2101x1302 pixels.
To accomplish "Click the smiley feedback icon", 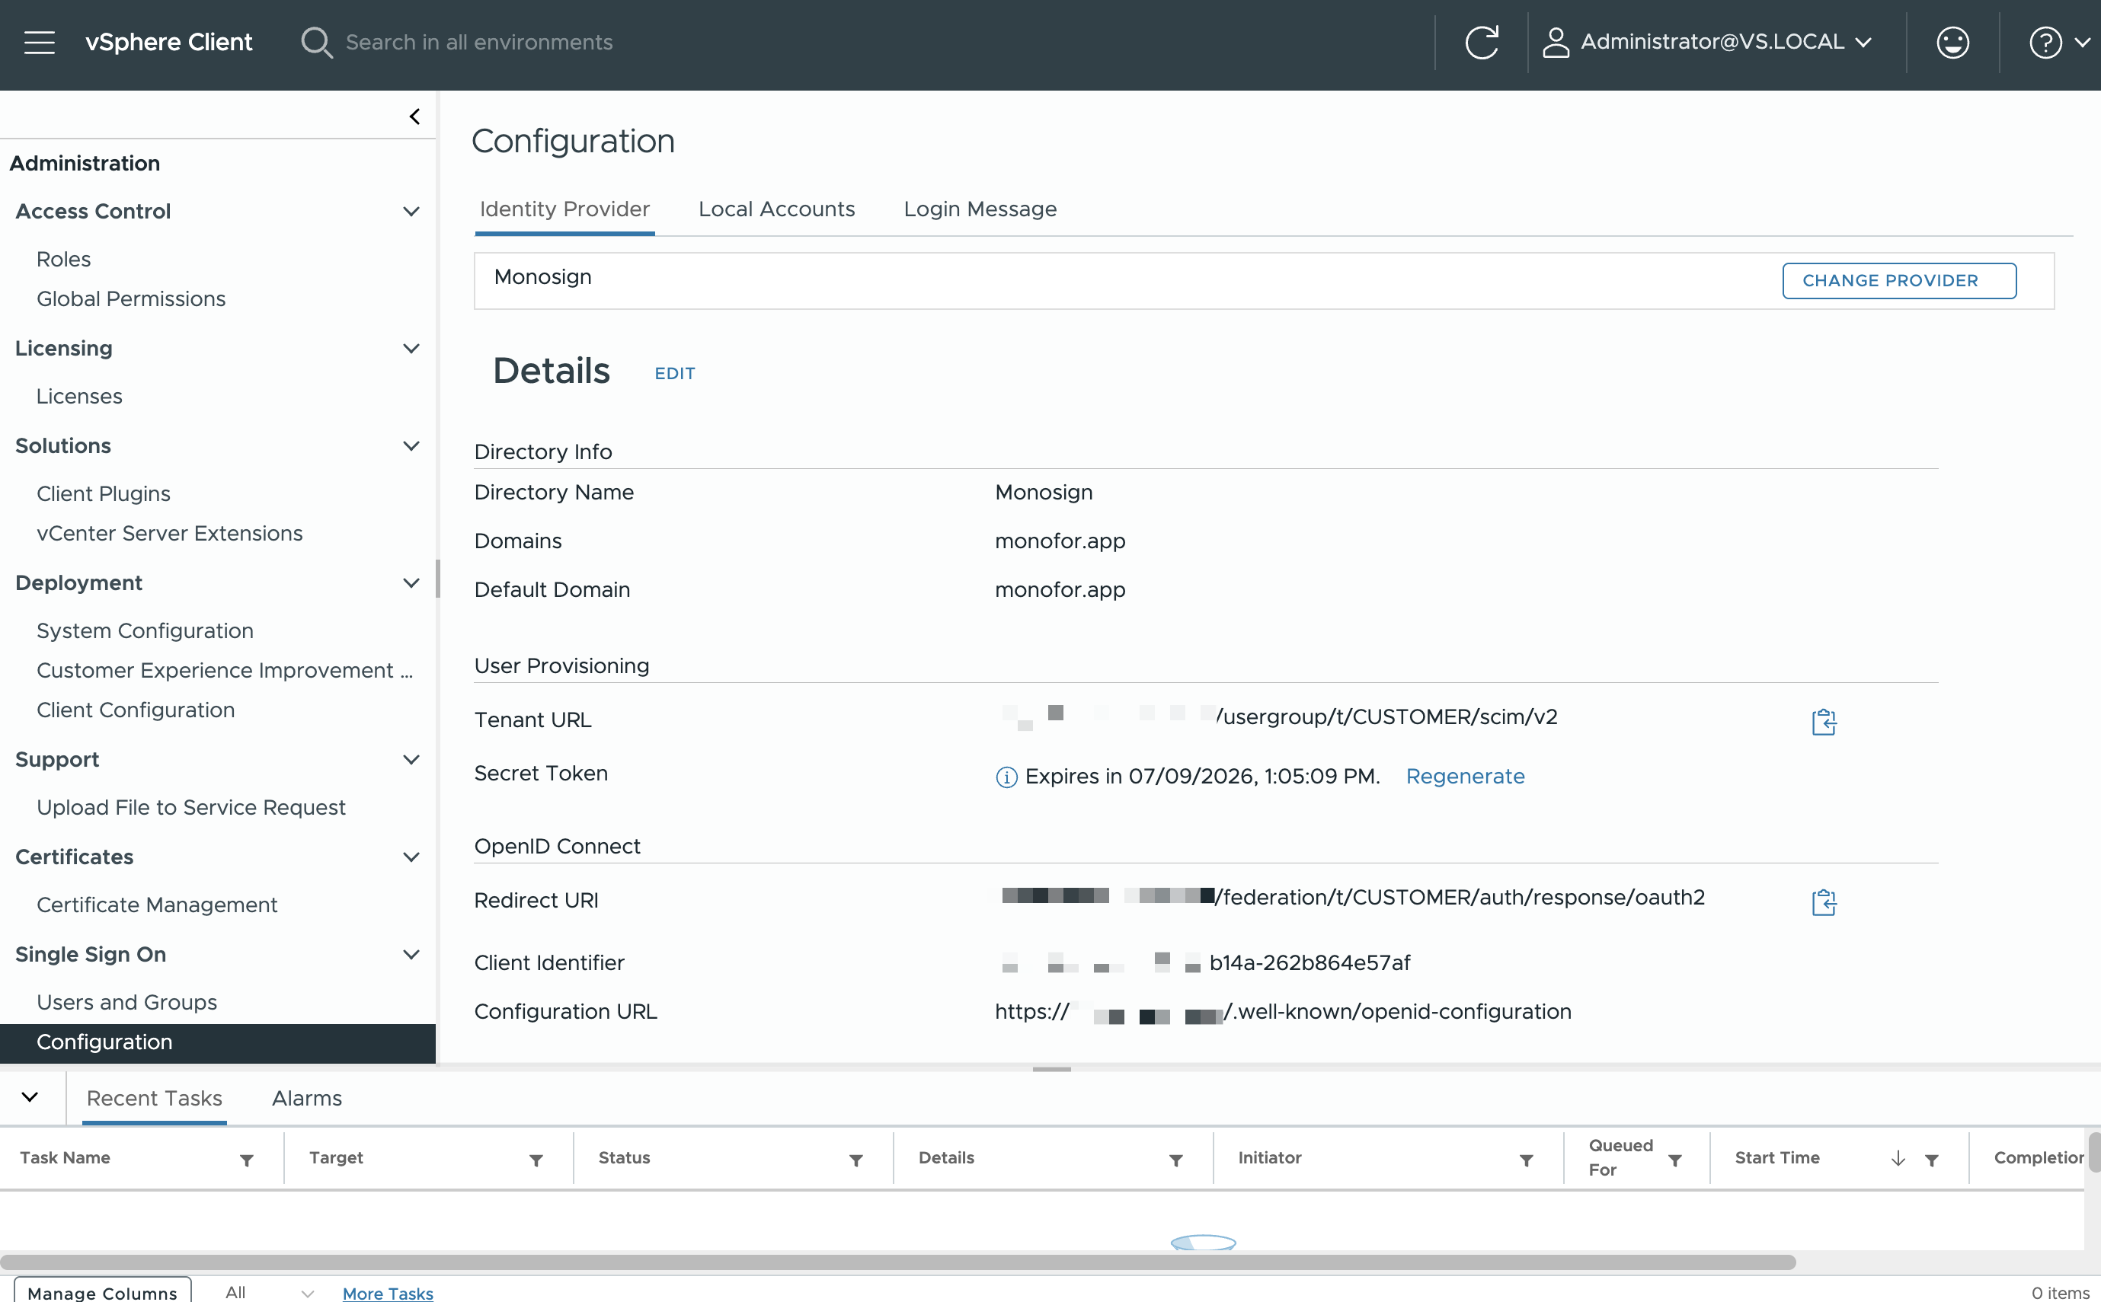I will click(x=1952, y=42).
